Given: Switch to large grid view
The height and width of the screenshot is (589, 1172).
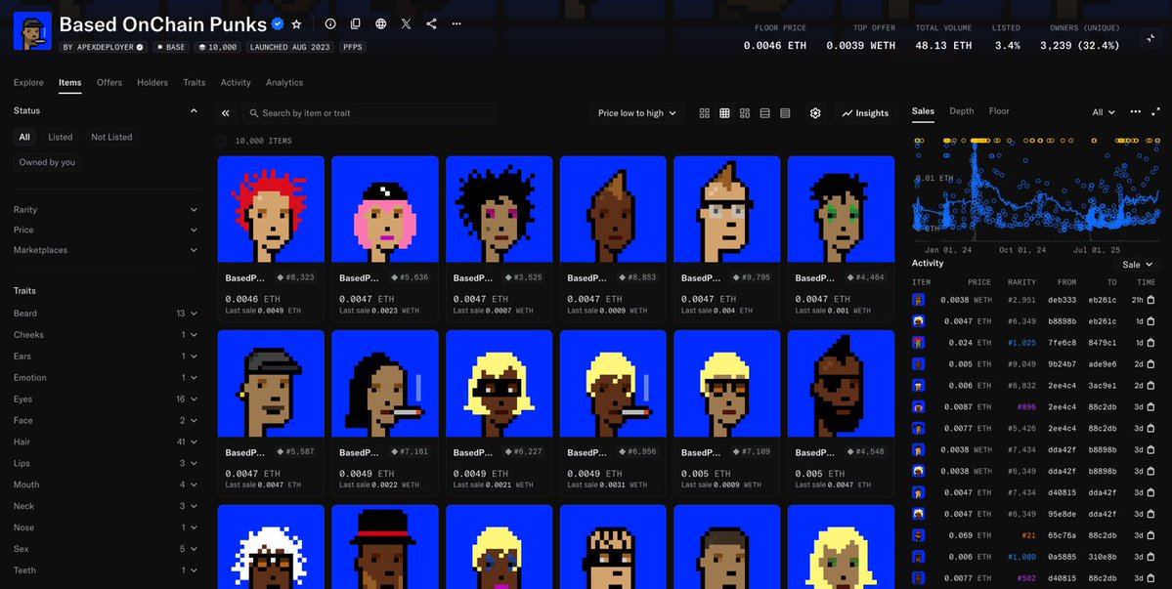Looking at the screenshot, I should (x=704, y=113).
